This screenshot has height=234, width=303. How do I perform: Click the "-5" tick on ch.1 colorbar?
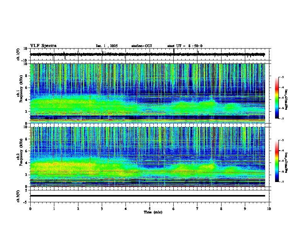coord(282,98)
